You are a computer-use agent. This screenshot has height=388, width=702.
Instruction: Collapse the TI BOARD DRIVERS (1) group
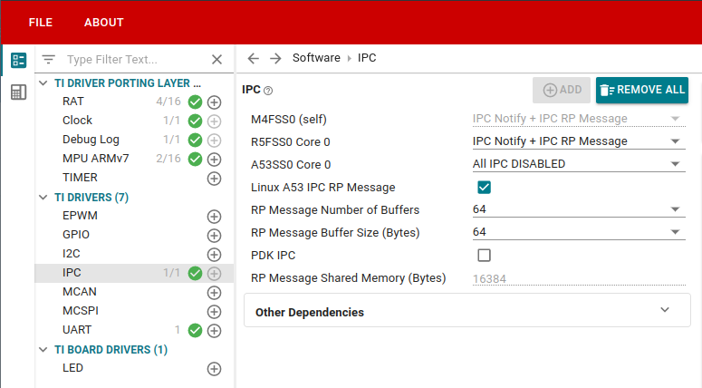pos(43,349)
